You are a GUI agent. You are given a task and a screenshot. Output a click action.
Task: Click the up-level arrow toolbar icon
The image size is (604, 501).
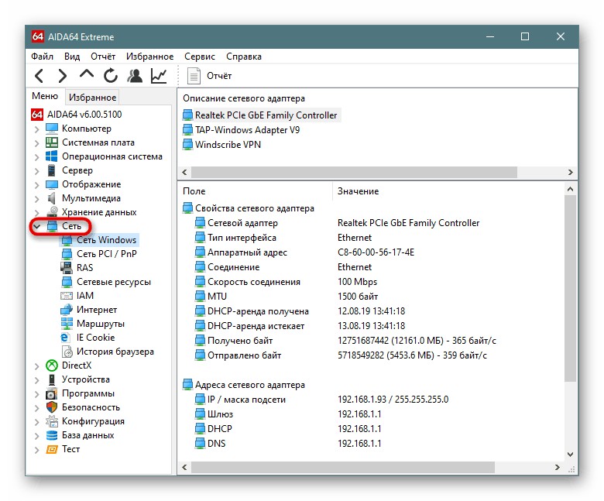[x=87, y=74]
